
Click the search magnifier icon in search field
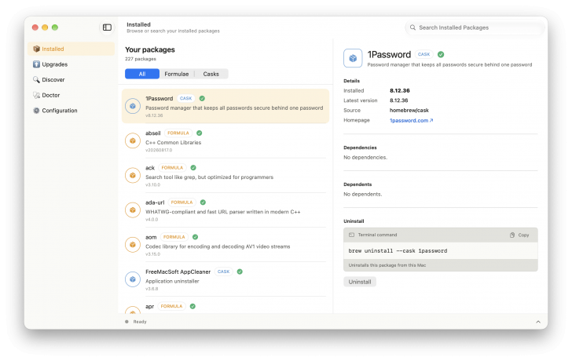click(x=412, y=27)
